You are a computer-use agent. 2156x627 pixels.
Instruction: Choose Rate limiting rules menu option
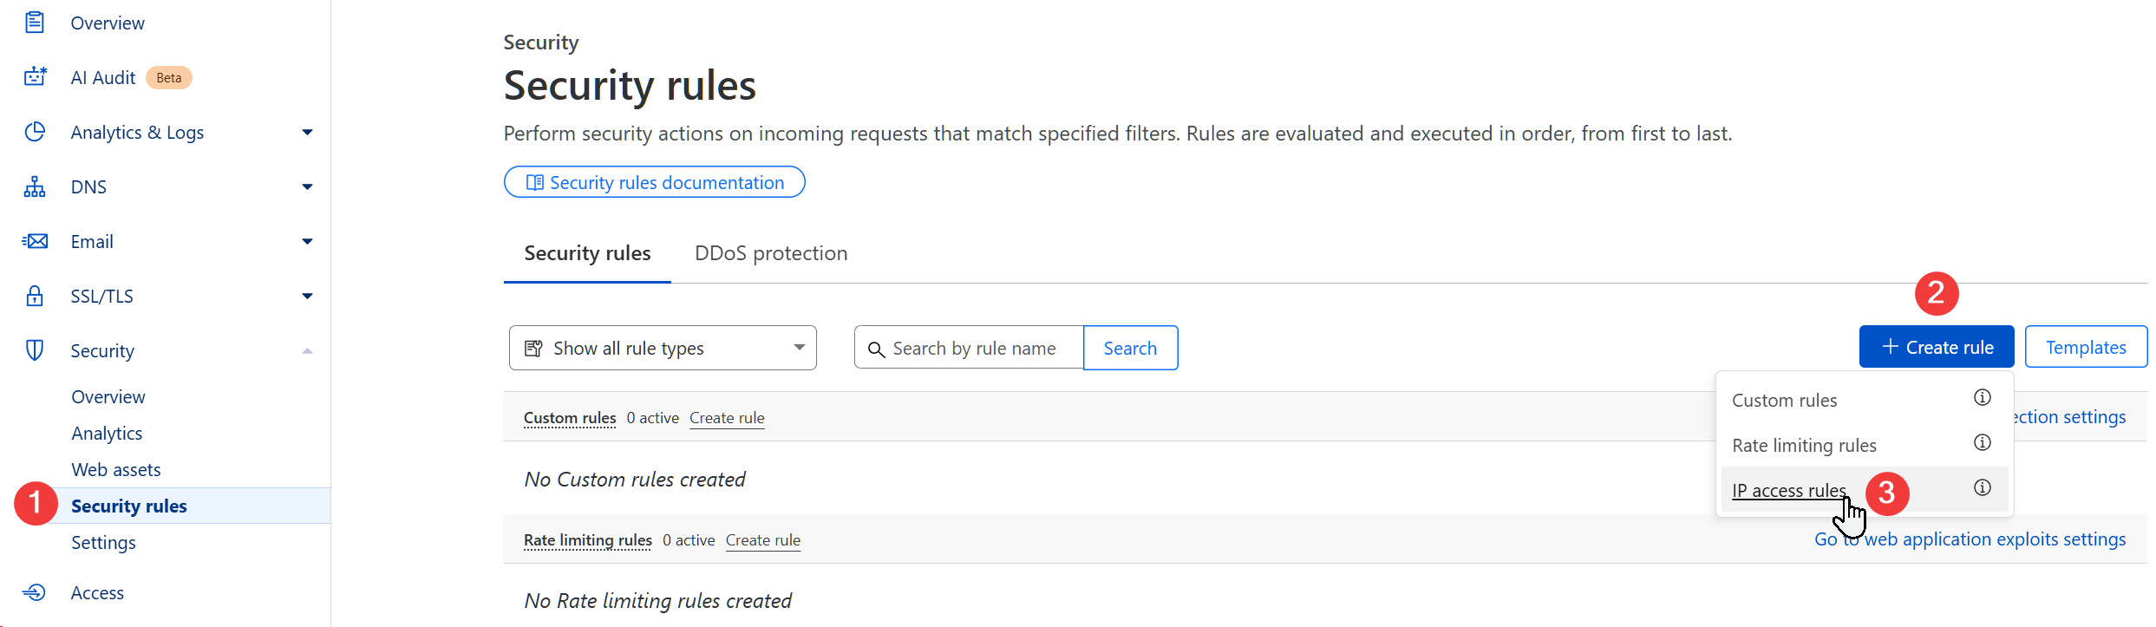(x=1804, y=446)
